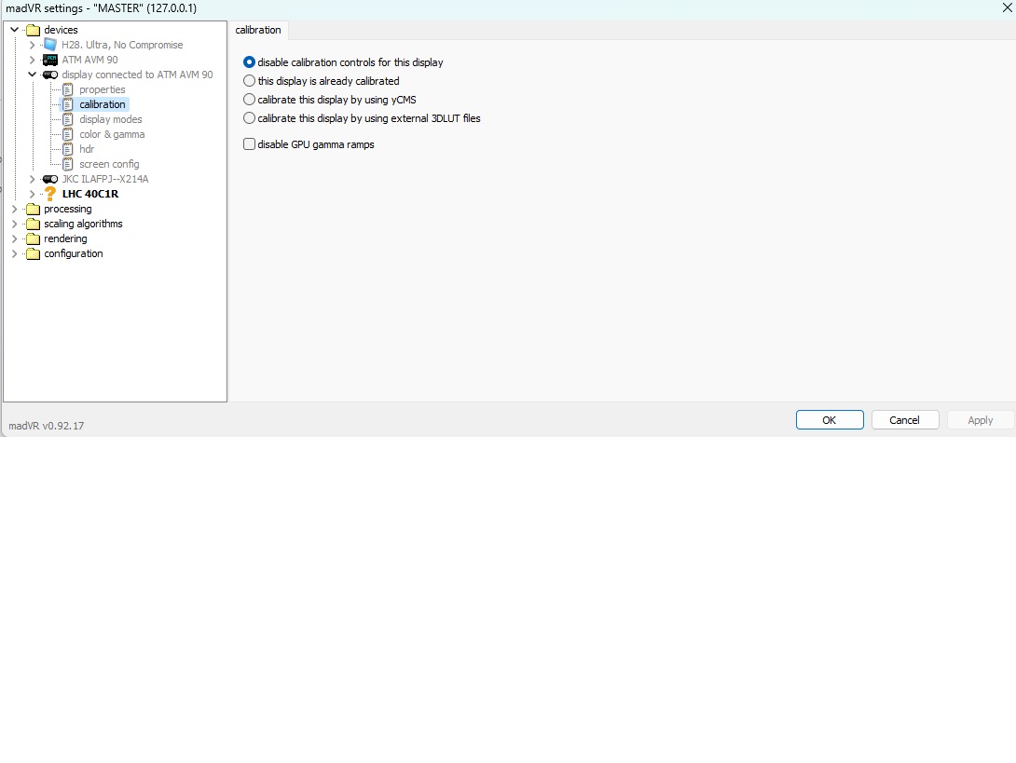The height and width of the screenshot is (763, 1016).
Task: Select the JKC ILAFPJ--X214A device label
Action: (105, 179)
